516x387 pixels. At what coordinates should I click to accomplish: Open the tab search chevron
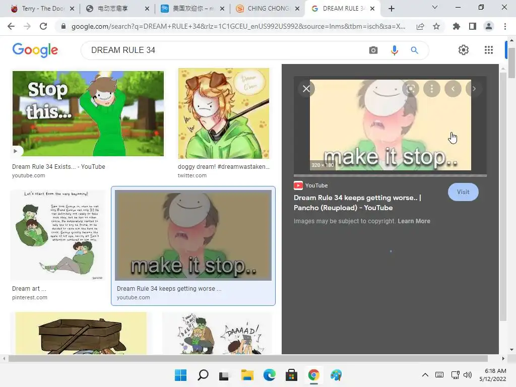point(435,7)
